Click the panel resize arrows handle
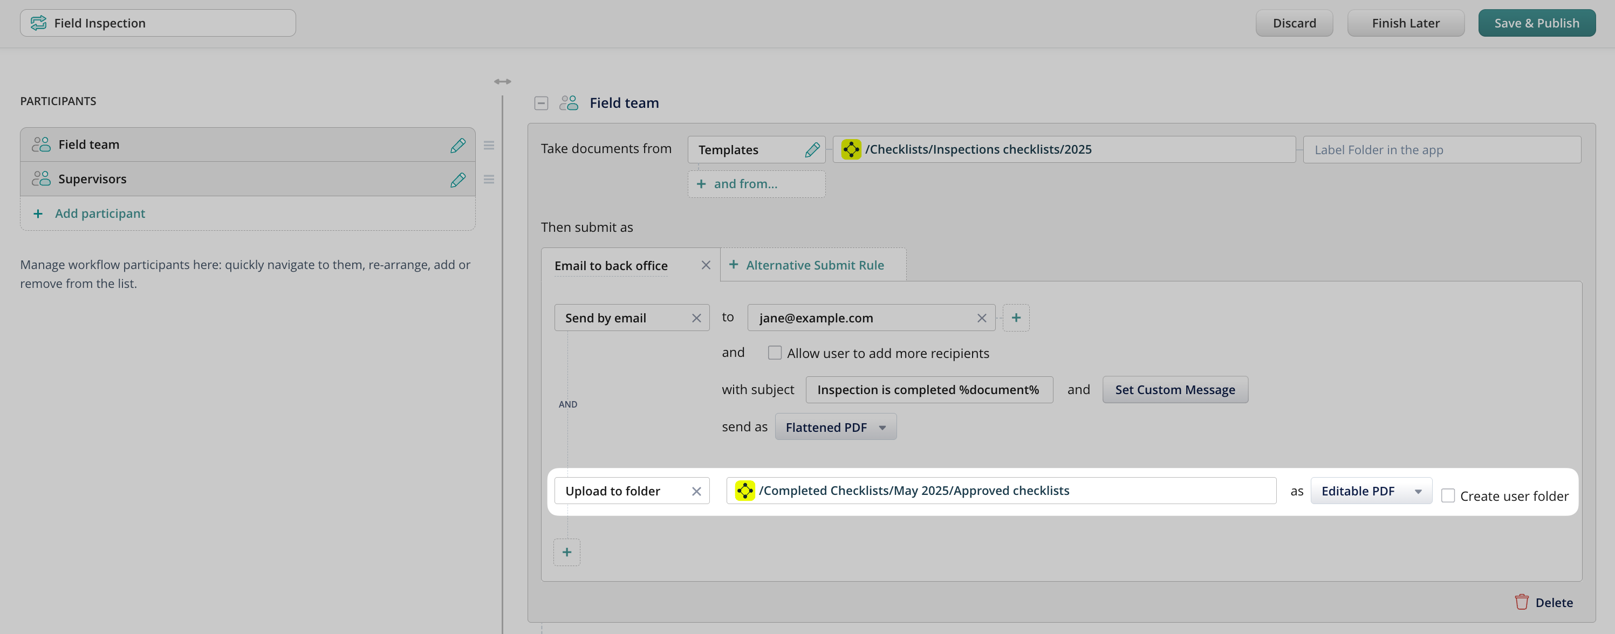Viewport: 1615px width, 634px height. click(502, 81)
